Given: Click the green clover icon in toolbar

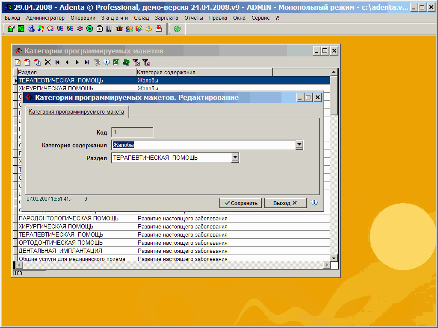Looking at the screenshot, I should pyautogui.click(x=177, y=29).
